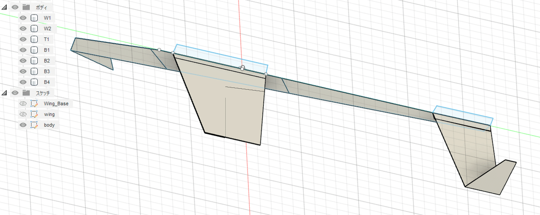The width and height of the screenshot is (540, 215).
Task: Click the B4 body cylinder icon
Action: click(x=34, y=82)
